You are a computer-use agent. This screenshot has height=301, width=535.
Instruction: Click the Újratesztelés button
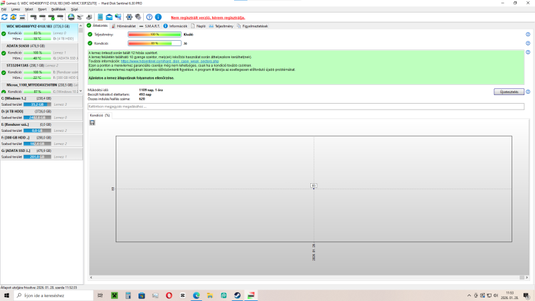pyautogui.click(x=509, y=92)
